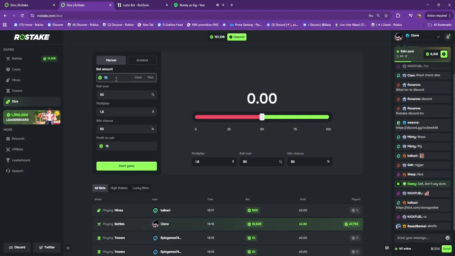Open notifications bell icon

coord(448,37)
